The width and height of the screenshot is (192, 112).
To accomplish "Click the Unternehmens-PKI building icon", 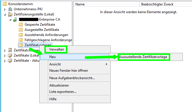I will 10,9.
